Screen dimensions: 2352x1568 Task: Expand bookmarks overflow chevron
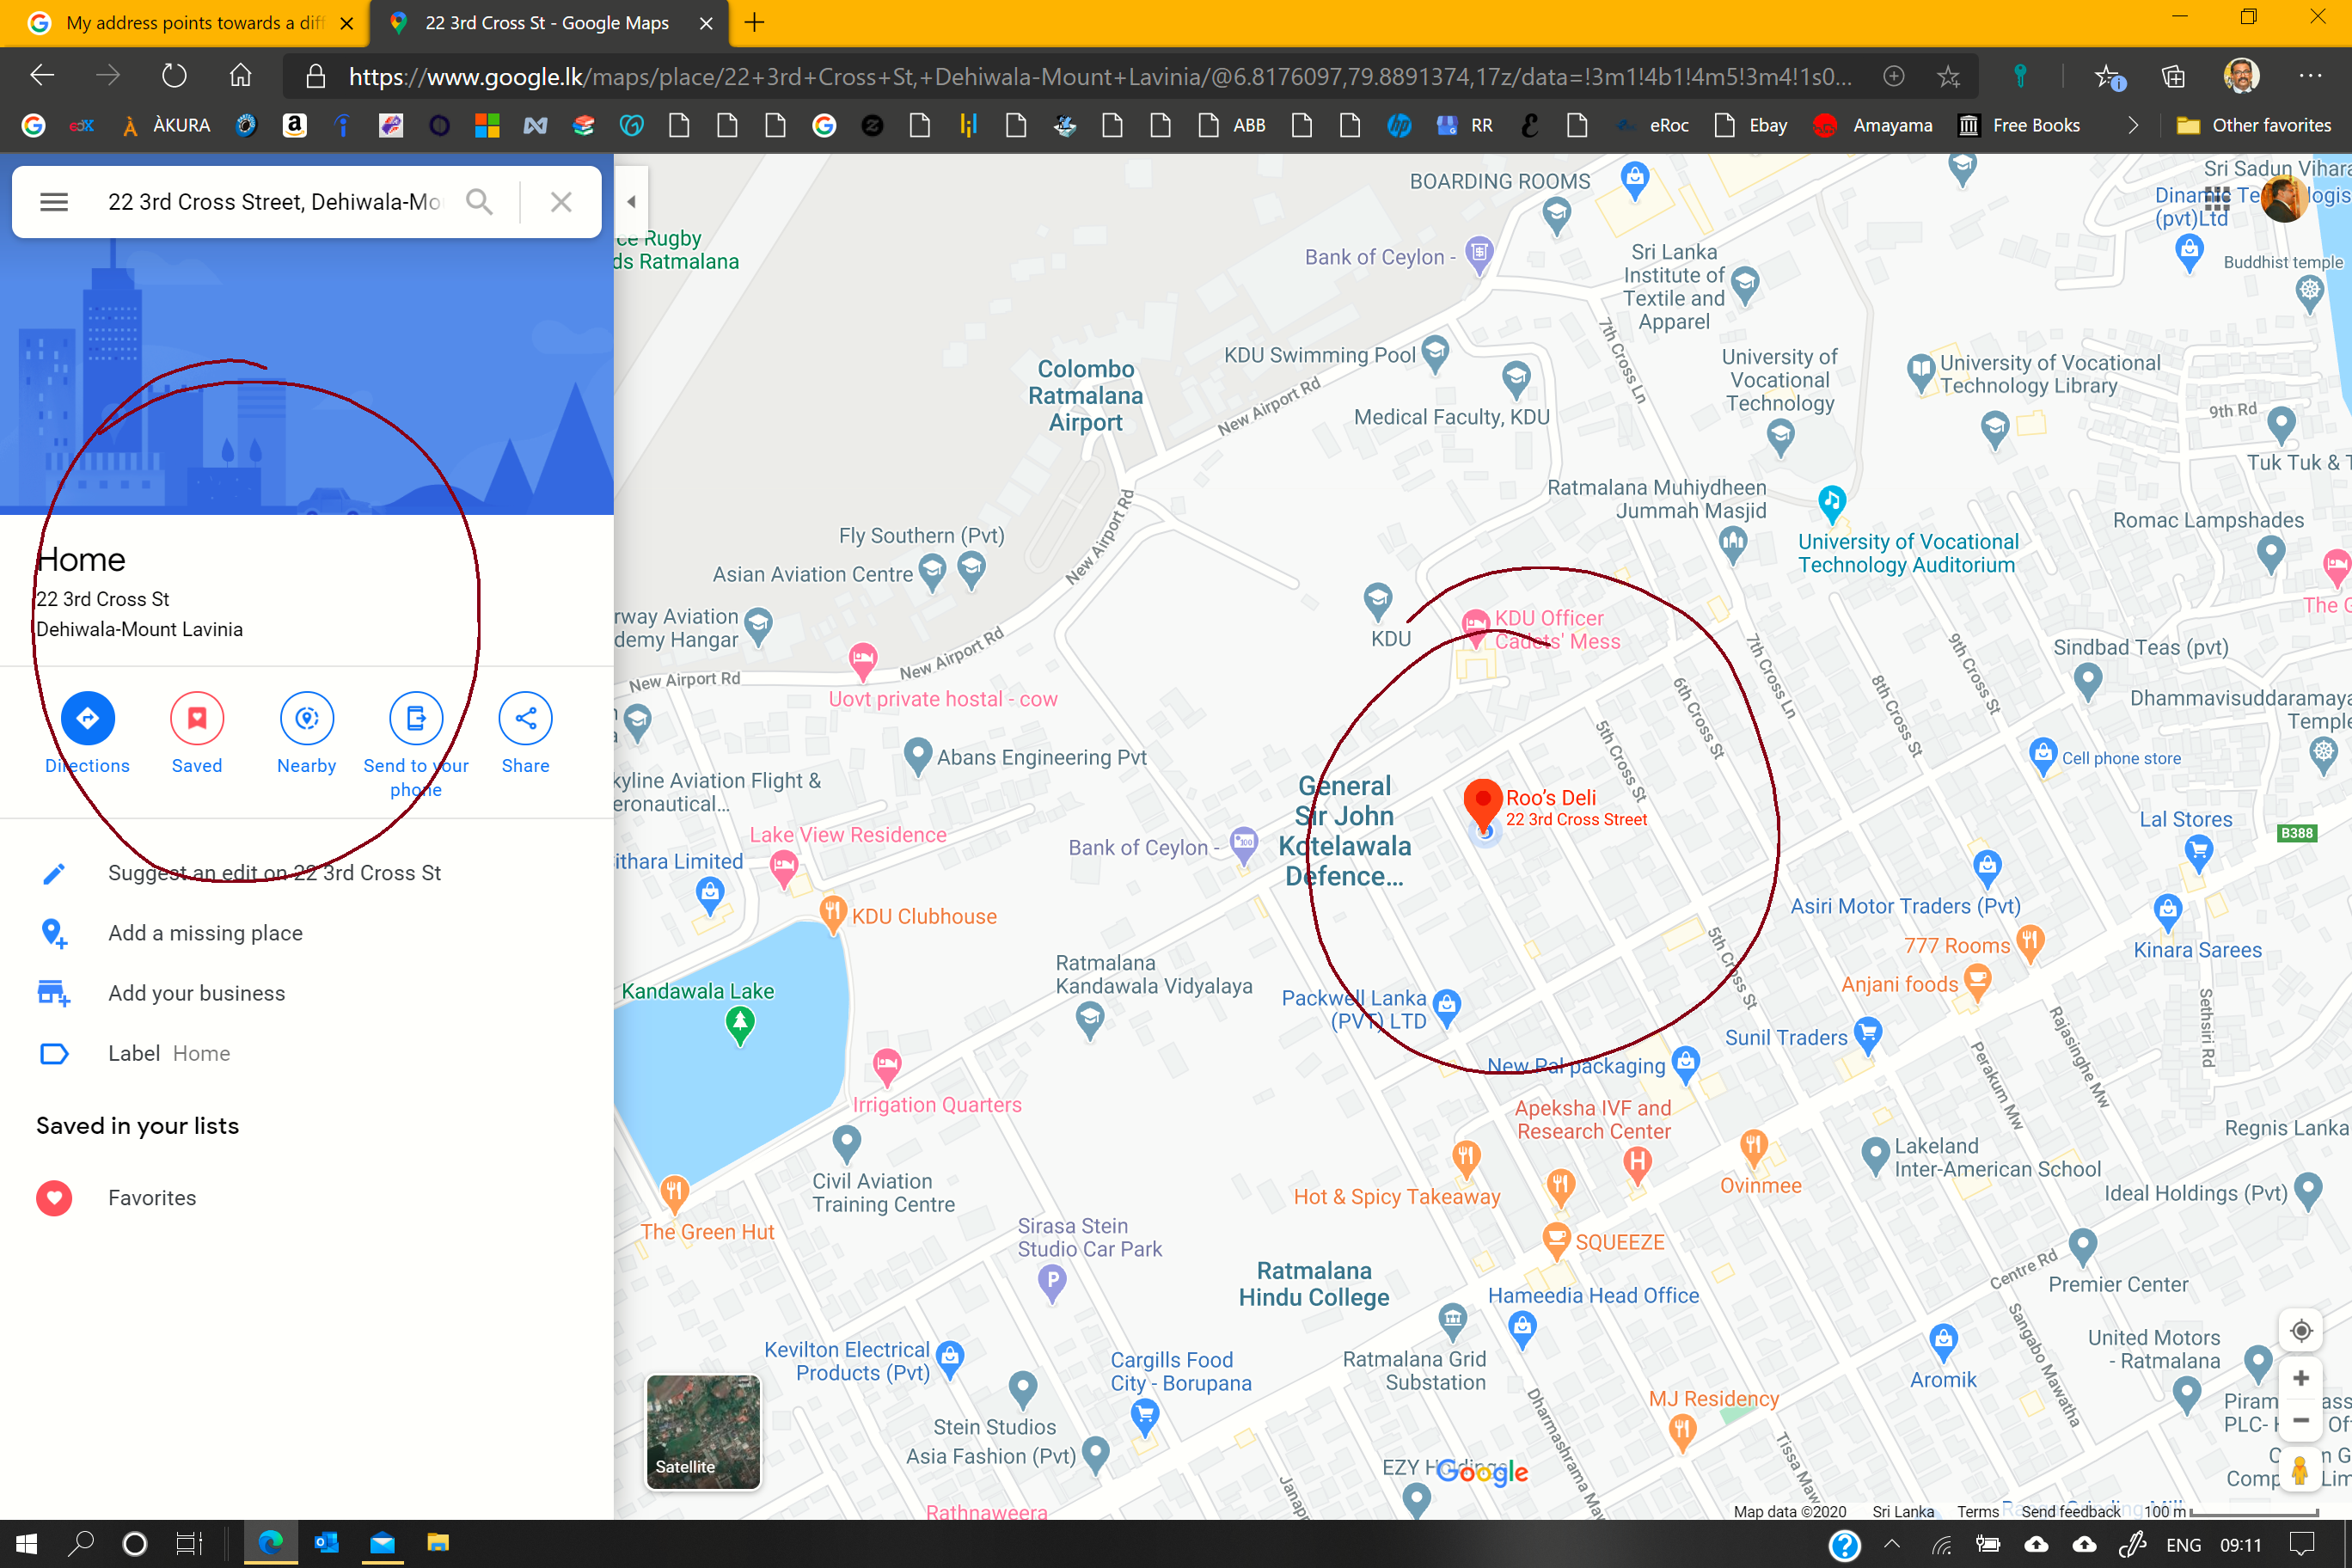pos(2132,125)
